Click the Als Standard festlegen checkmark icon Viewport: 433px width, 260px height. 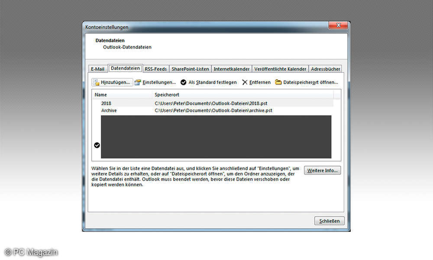pos(184,82)
